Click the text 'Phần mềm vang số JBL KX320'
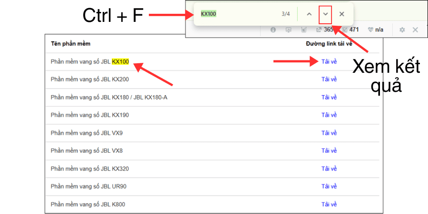This screenshot has width=428, height=214. click(x=90, y=169)
